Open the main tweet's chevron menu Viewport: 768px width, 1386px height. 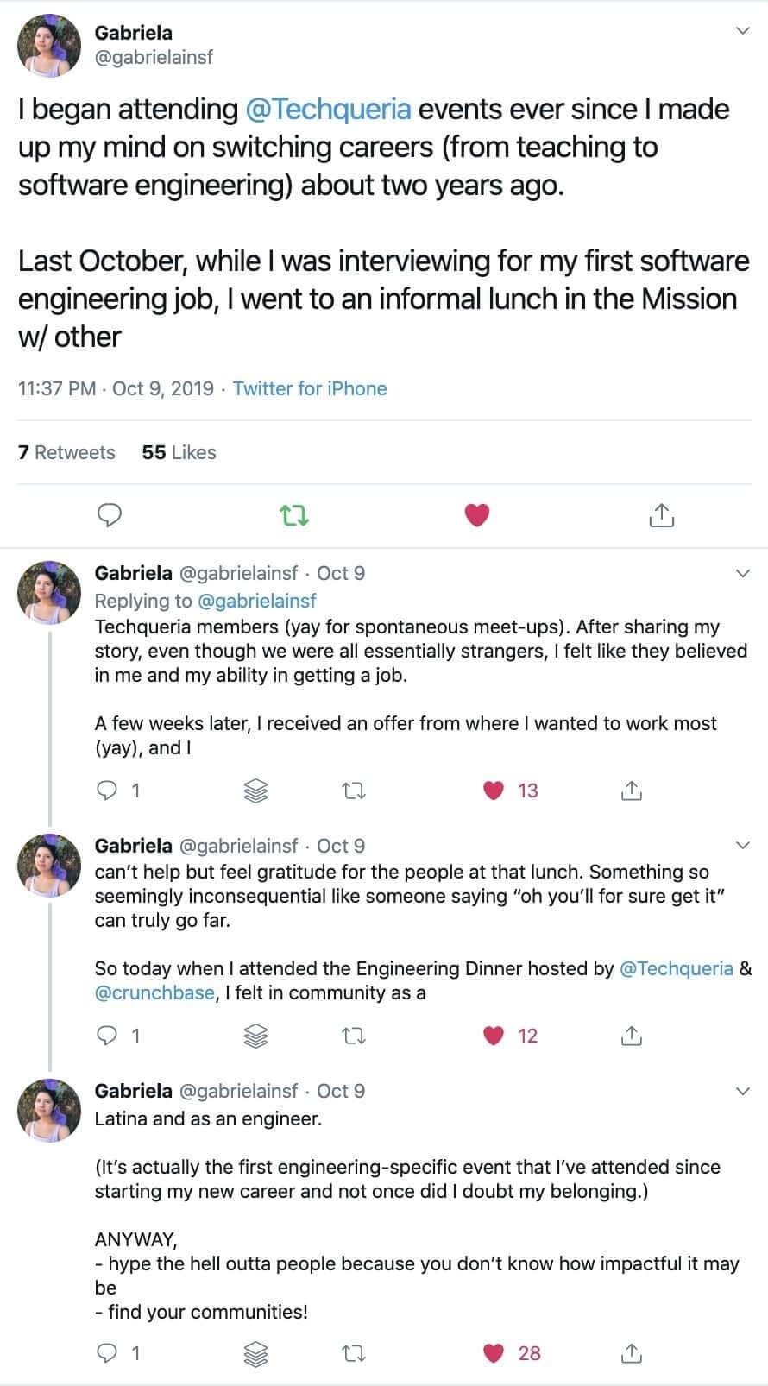[741, 32]
